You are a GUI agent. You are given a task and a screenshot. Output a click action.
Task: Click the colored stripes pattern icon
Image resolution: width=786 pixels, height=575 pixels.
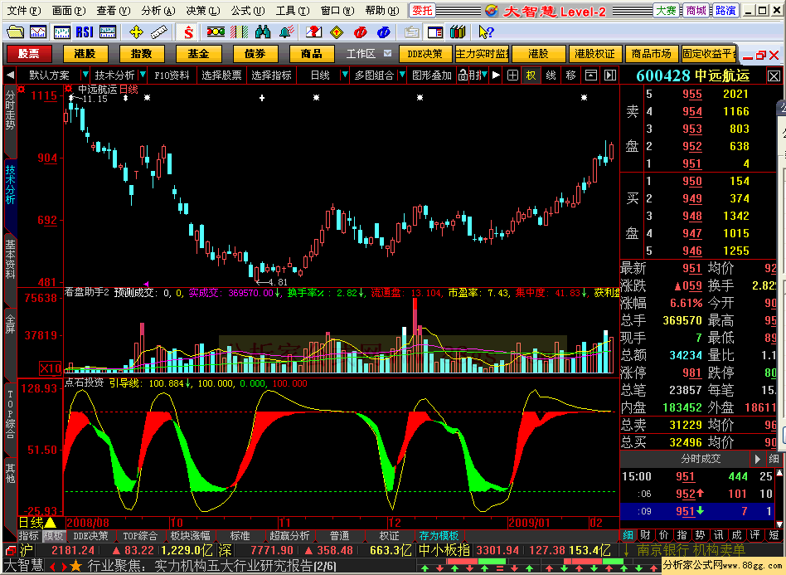[239, 32]
